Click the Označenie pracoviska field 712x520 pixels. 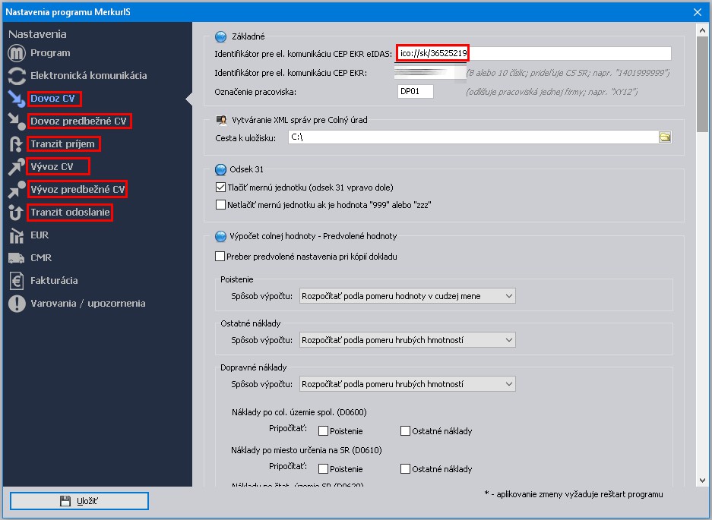415,91
